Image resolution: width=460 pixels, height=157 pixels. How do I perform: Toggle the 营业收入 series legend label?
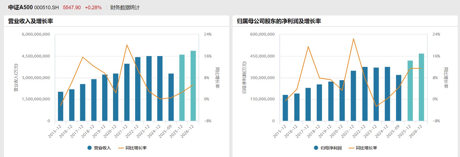(102, 148)
